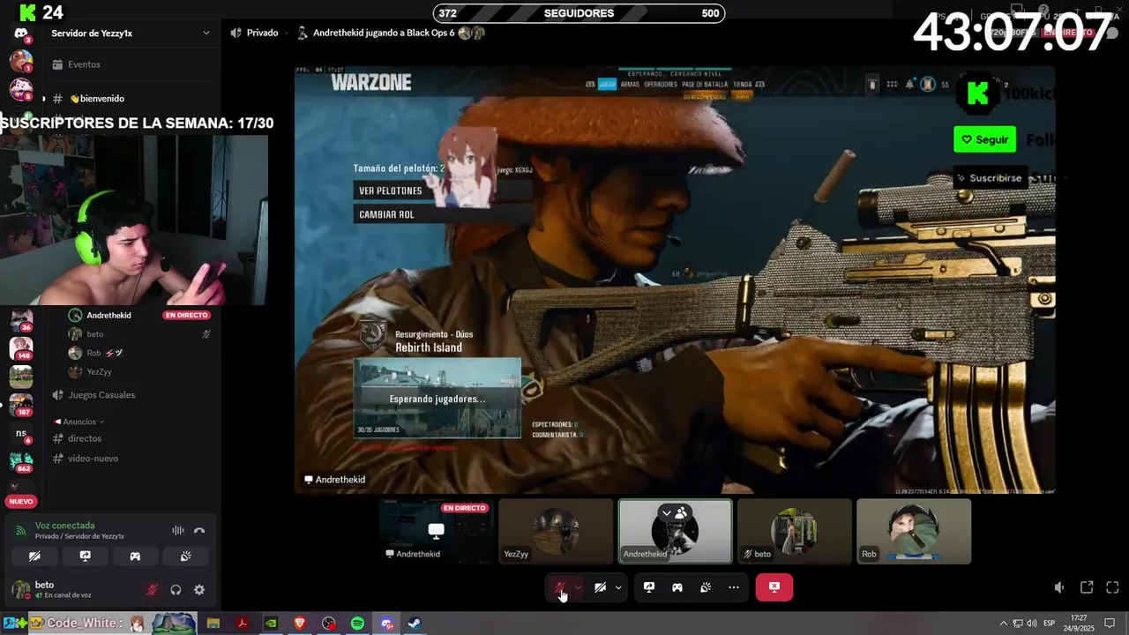This screenshot has height=635, width=1129.
Task: Stop watching the stream with red button
Action: tap(774, 587)
